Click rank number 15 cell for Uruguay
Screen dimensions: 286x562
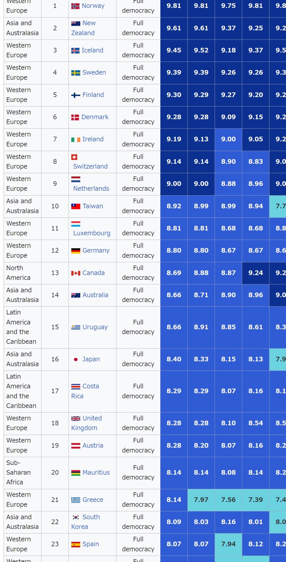click(x=55, y=327)
